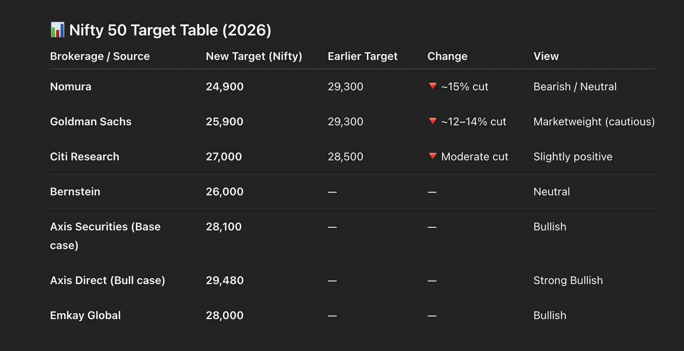Image resolution: width=684 pixels, height=351 pixels.
Task: Click the red triangle beside Moderate cut
Action: click(432, 156)
